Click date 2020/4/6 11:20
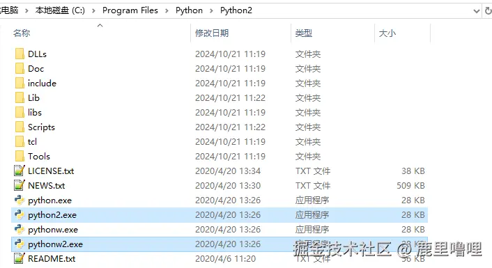Screen dimensions: 492x268 tap(225, 259)
